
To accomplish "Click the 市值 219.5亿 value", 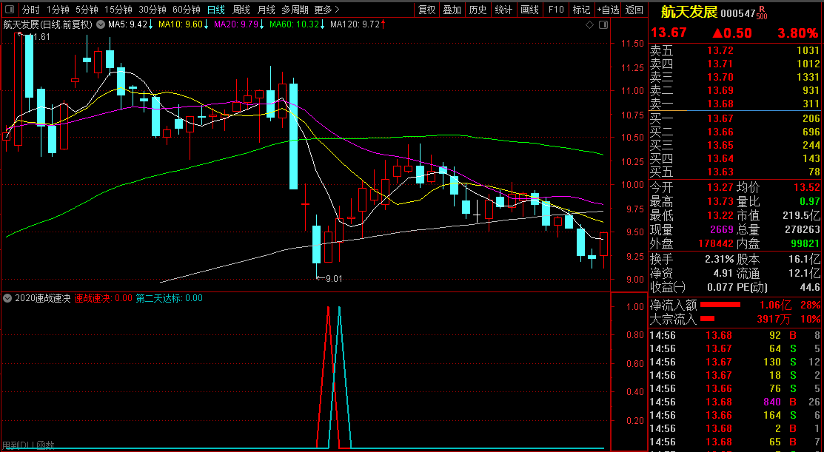I will pyautogui.click(x=801, y=216).
